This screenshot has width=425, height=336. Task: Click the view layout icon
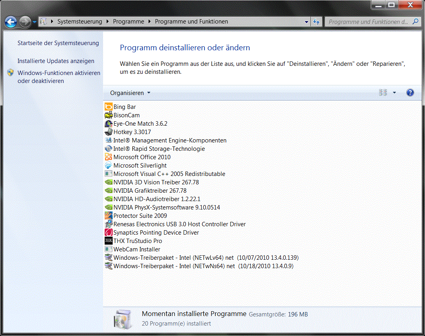point(383,93)
